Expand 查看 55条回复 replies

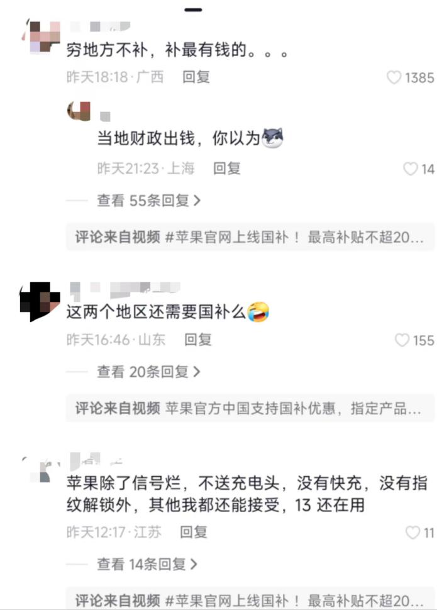[148, 201]
